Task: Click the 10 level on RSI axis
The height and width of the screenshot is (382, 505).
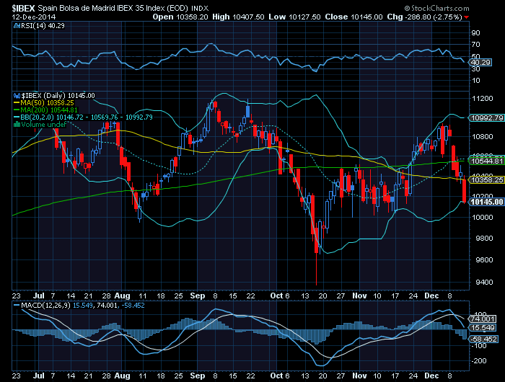Action: (x=475, y=81)
